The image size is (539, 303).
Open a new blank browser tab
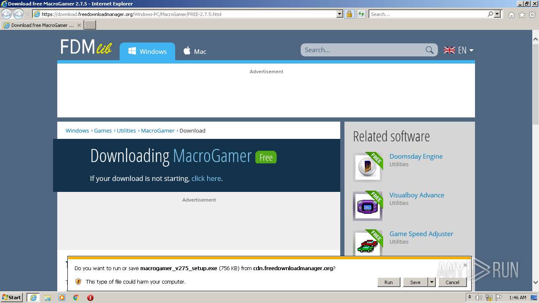(90, 25)
